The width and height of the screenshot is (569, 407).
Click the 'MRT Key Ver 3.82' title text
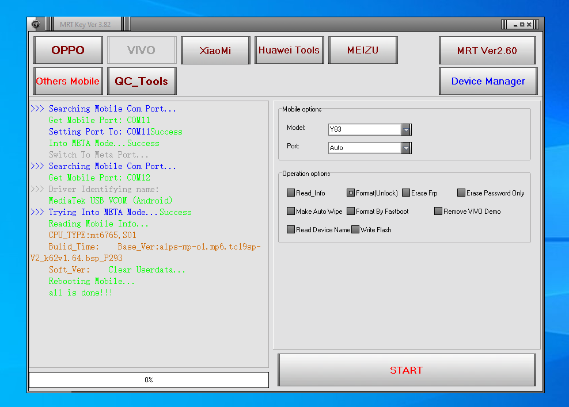click(x=85, y=25)
